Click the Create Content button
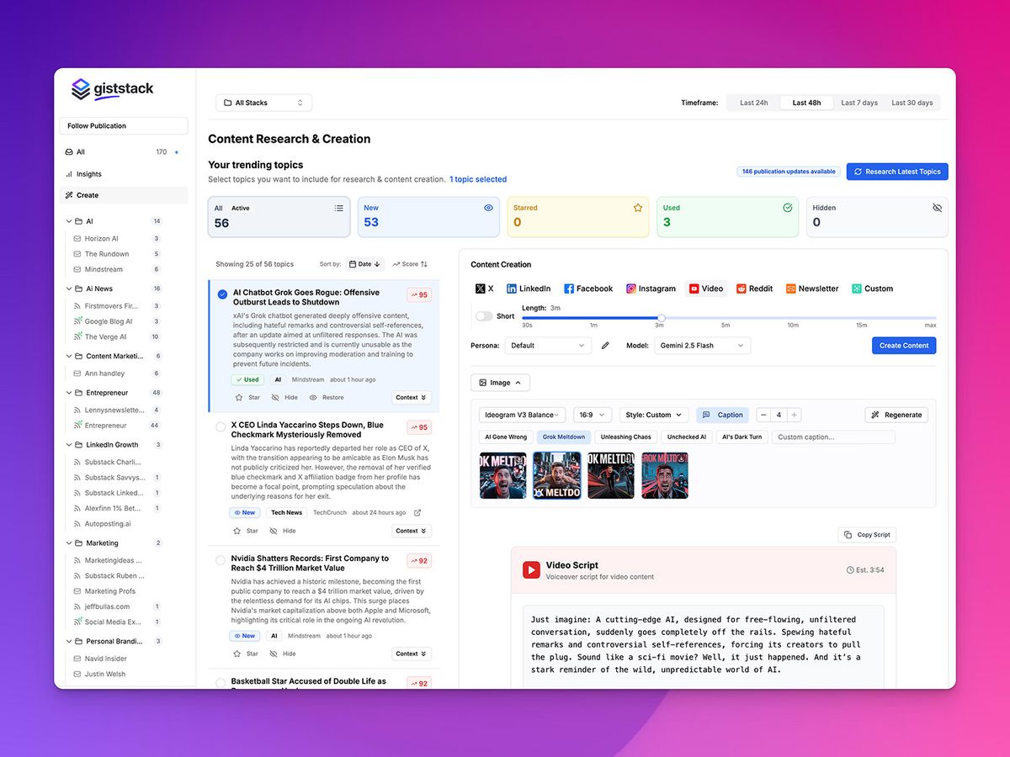Viewport: 1010px width, 757px height. pos(904,346)
